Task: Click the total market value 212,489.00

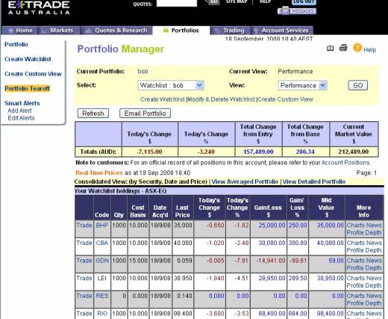Action: (x=354, y=152)
